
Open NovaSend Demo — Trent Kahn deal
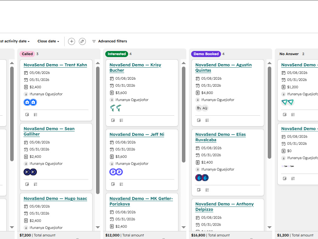(x=55, y=65)
